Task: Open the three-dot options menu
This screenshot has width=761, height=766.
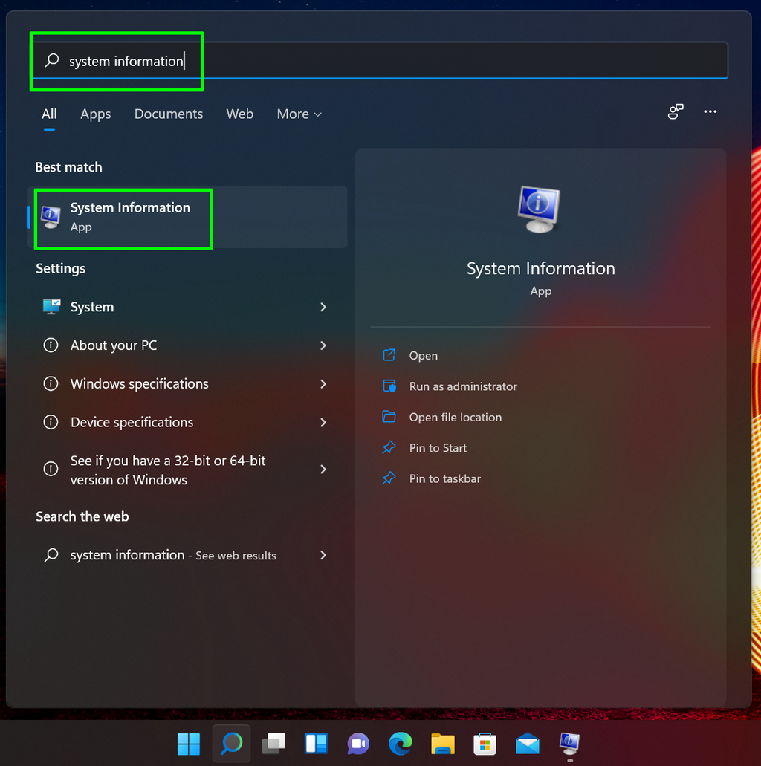Action: click(710, 112)
